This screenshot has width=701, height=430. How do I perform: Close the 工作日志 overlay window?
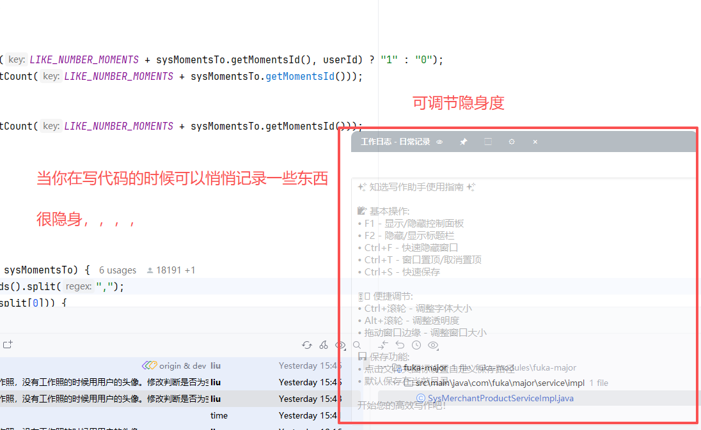point(535,142)
